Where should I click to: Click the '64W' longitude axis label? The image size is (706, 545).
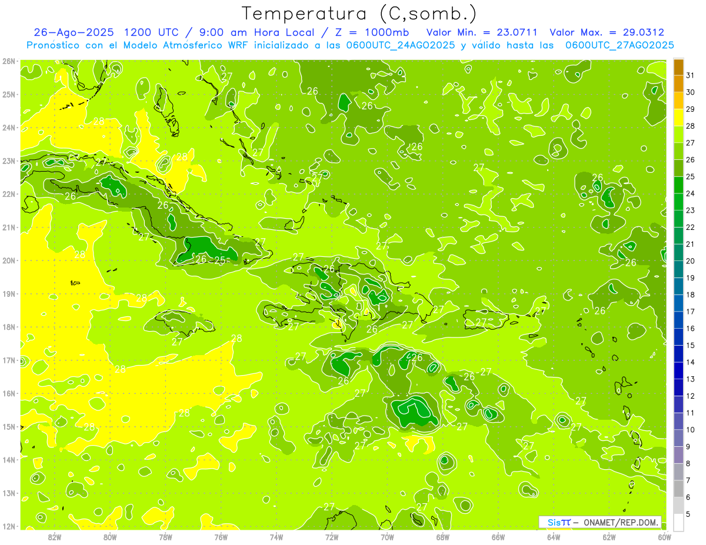[554, 537]
